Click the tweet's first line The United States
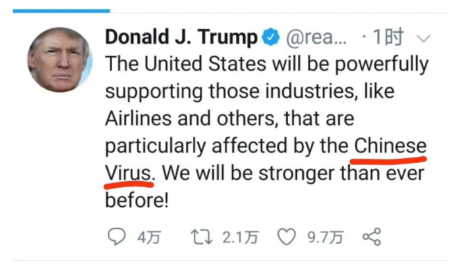This screenshot has height=267, width=453. 186,63
